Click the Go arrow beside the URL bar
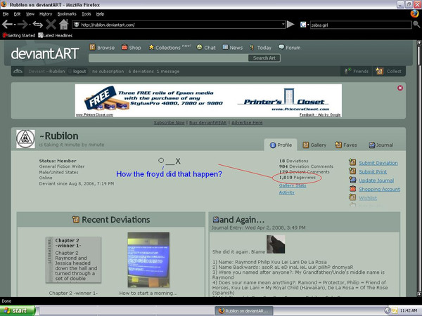Viewport: 422px width, 316px height. [290, 25]
